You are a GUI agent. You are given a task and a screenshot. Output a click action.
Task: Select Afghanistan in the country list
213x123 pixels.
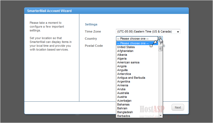tap(125, 51)
